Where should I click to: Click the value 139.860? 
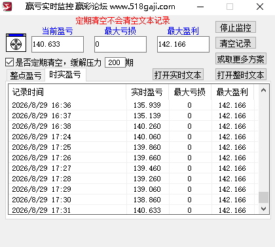147,147
